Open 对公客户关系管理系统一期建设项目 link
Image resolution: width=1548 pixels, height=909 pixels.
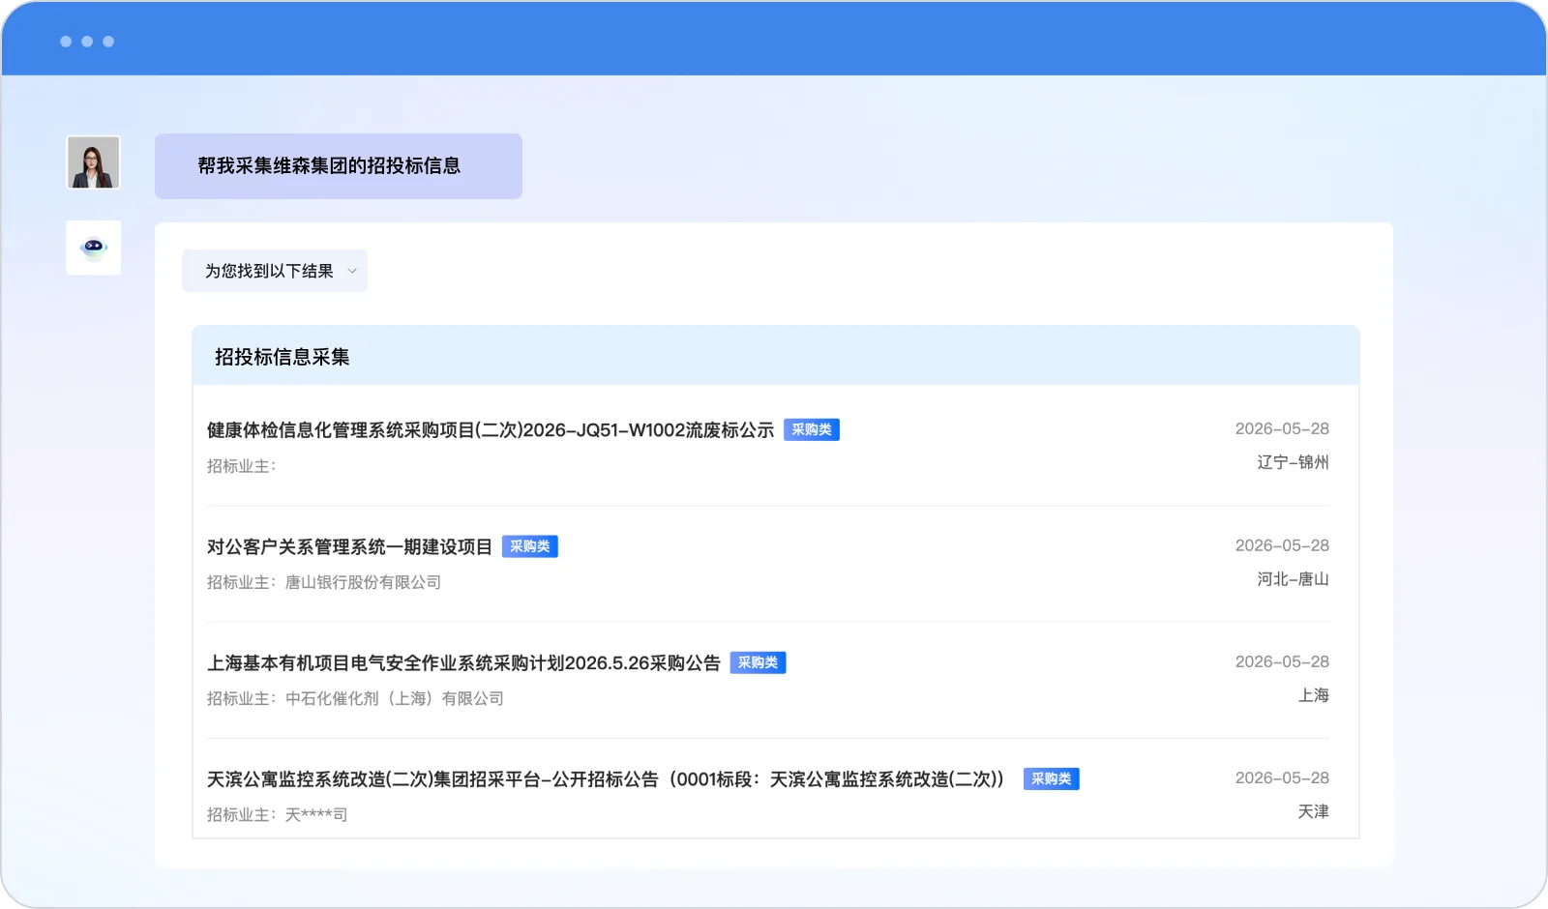[x=349, y=547]
